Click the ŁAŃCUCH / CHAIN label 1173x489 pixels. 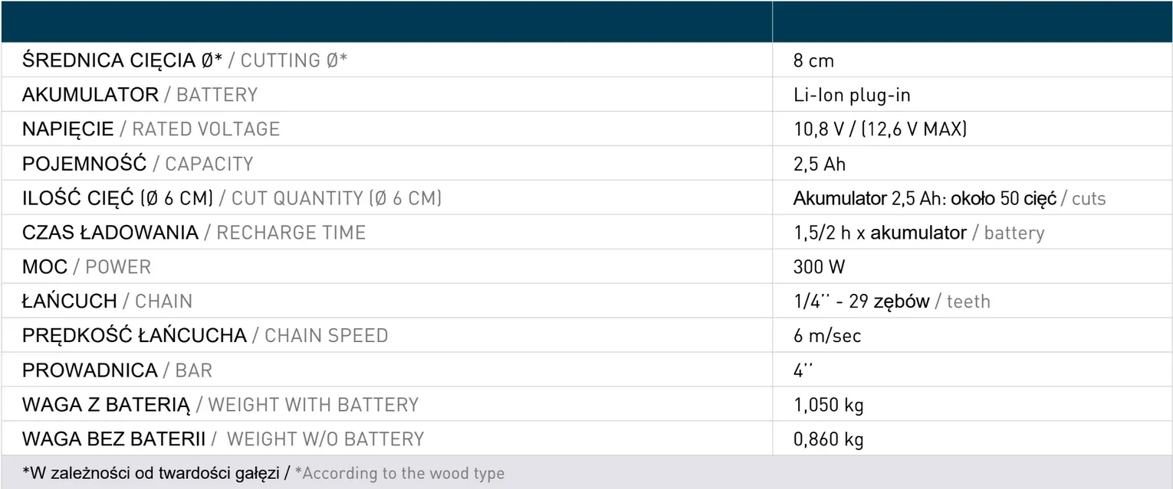click(x=107, y=302)
